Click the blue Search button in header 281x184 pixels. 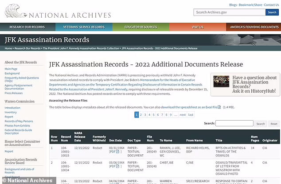click(x=272, y=12)
